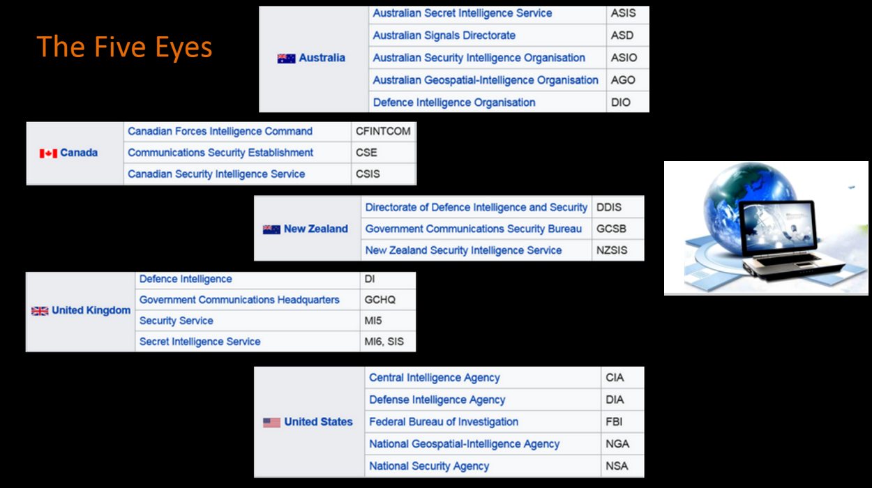Select the CIA abbreviation cell
The width and height of the screenshot is (872, 488).
coord(622,378)
